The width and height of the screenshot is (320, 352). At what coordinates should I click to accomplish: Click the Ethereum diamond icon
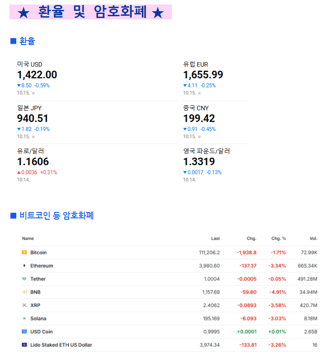point(24,266)
